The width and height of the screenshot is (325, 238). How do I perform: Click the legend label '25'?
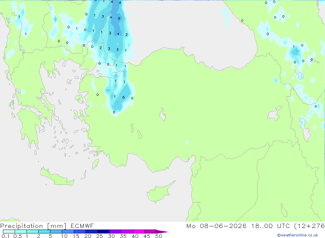click(x=99, y=236)
